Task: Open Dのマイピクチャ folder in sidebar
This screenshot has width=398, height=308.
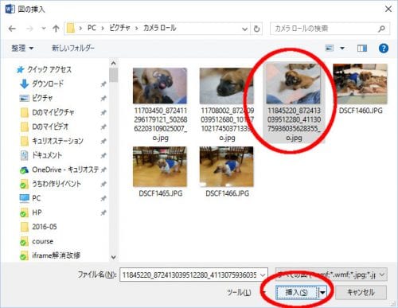Action: click(x=53, y=112)
